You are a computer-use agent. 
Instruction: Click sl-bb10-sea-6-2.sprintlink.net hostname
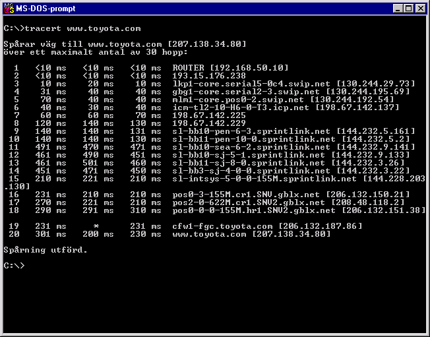(251, 147)
